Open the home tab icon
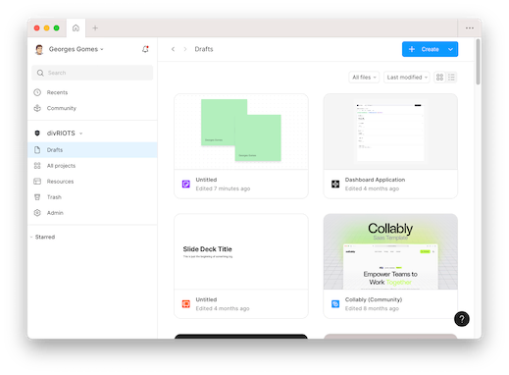Screen dimensions: 509x375 point(76,28)
